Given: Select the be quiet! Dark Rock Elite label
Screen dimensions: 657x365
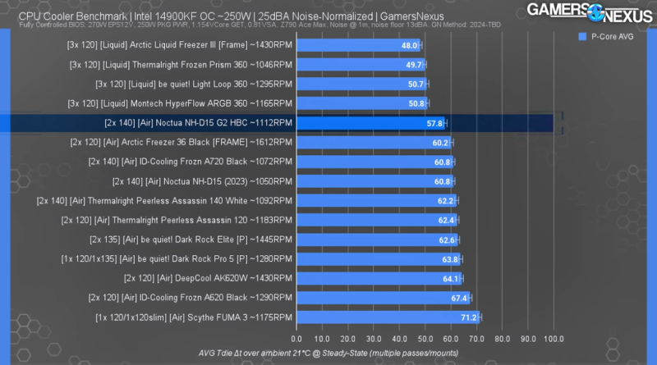Looking at the screenshot, I should tap(191, 240).
